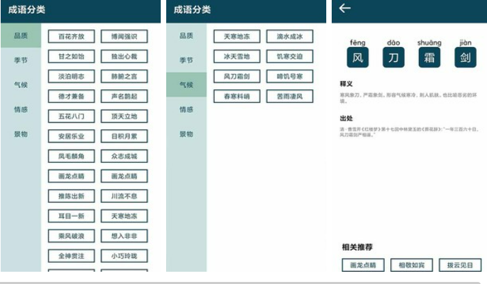The width and height of the screenshot is (487, 284).
Task: Tap the idiom 风刀霜剑 in the list
Action: pos(236,77)
